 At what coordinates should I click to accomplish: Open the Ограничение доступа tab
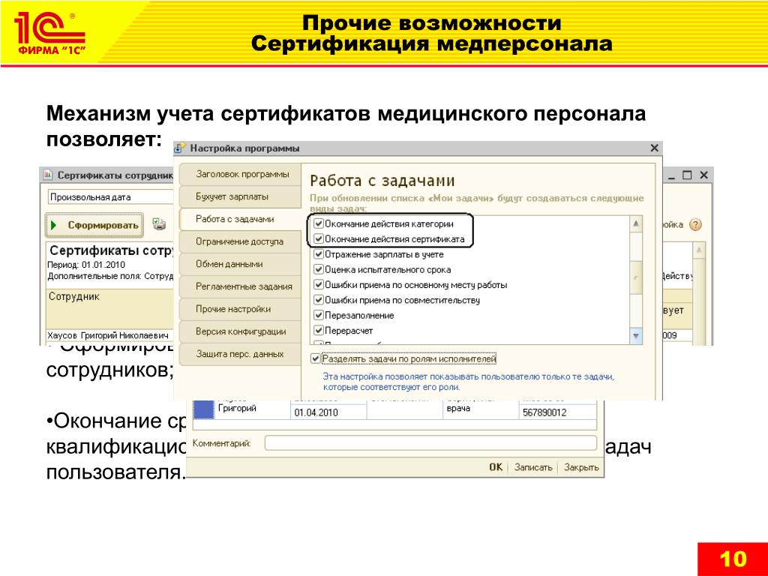coord(241,241)
